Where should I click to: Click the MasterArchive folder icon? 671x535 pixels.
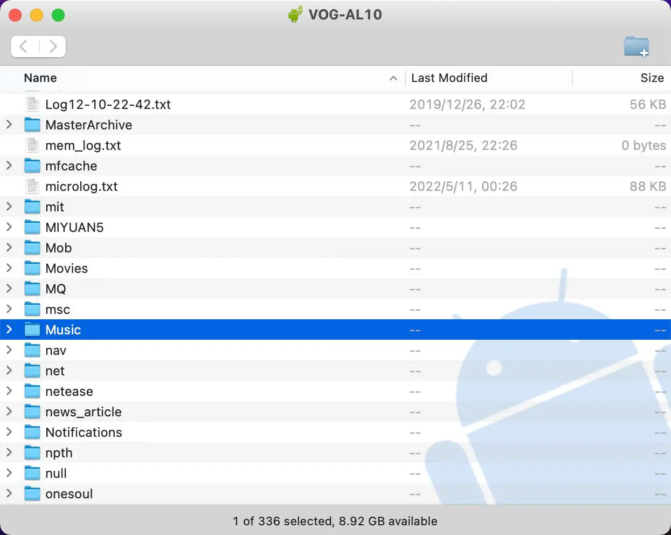click(32, 125)
